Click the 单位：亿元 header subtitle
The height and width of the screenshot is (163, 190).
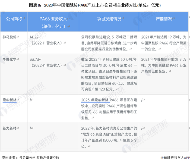click(x=53, y=26)
